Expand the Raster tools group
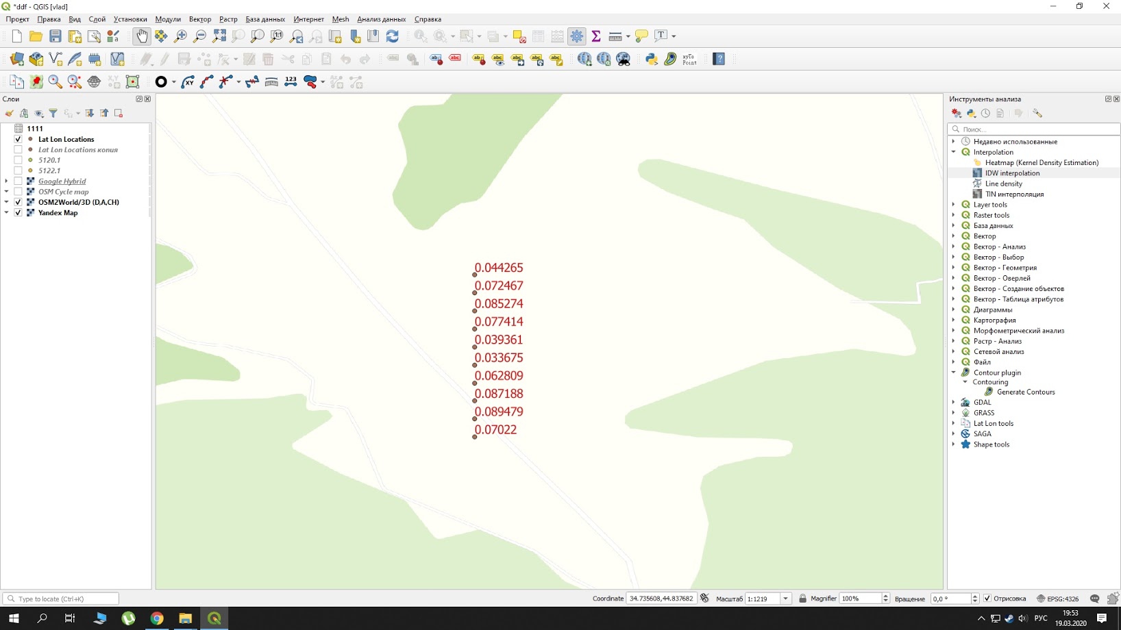1121x630 pixels. (953, 215)
